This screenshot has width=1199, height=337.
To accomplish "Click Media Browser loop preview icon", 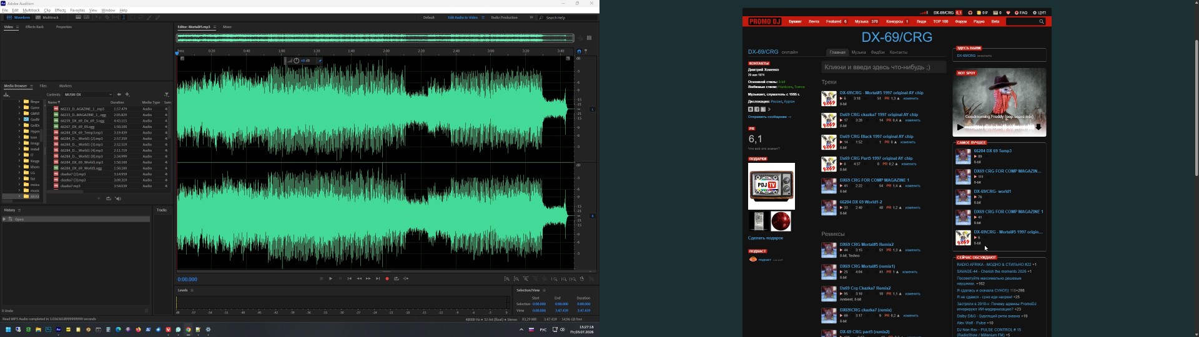I will point(108,198).
